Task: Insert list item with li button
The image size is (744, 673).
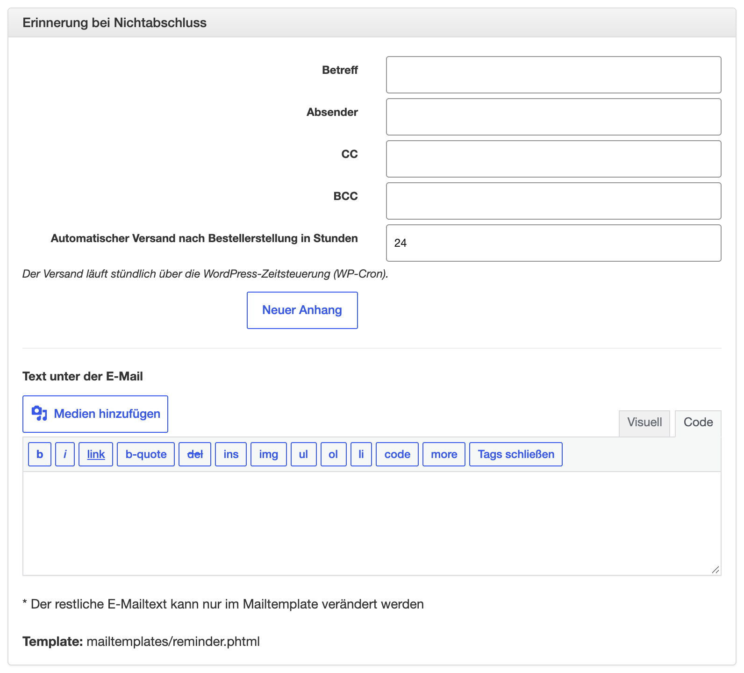Action: [x=361, y=454]
